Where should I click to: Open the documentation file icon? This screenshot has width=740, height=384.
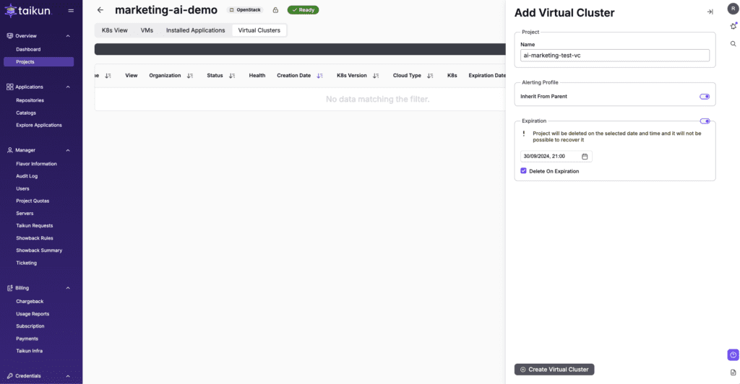[733, 372]
